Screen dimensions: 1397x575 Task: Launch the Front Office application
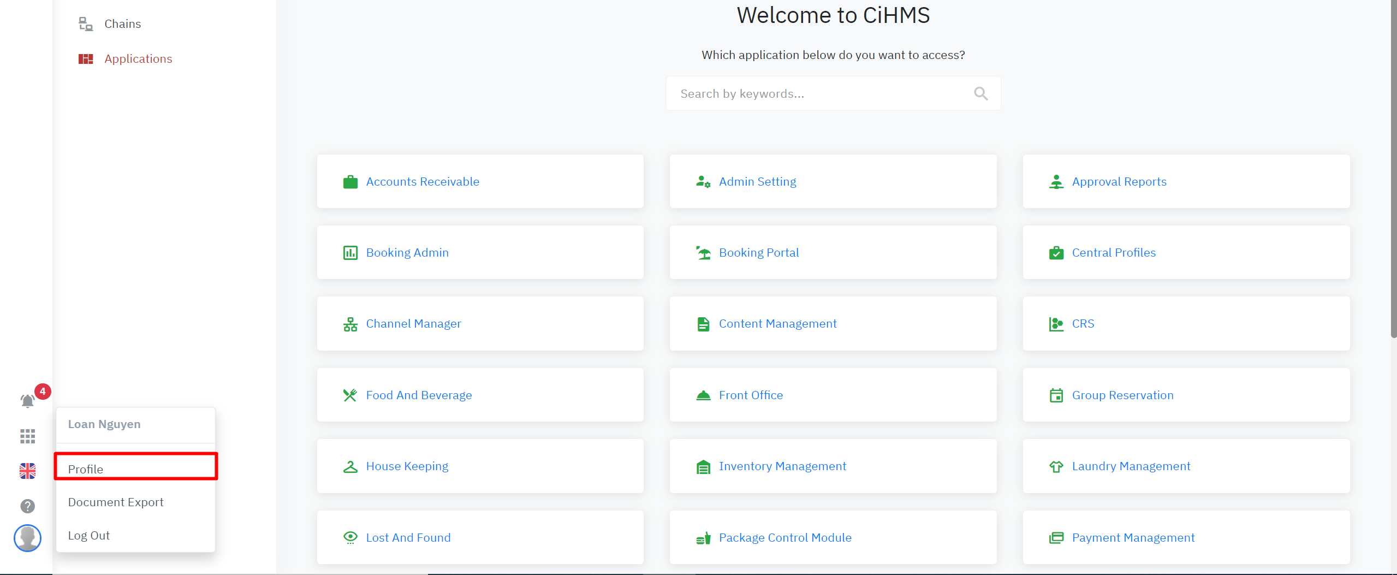point(833,395)
